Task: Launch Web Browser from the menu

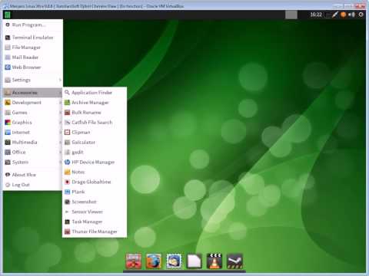Action: (x=33, y=67)
